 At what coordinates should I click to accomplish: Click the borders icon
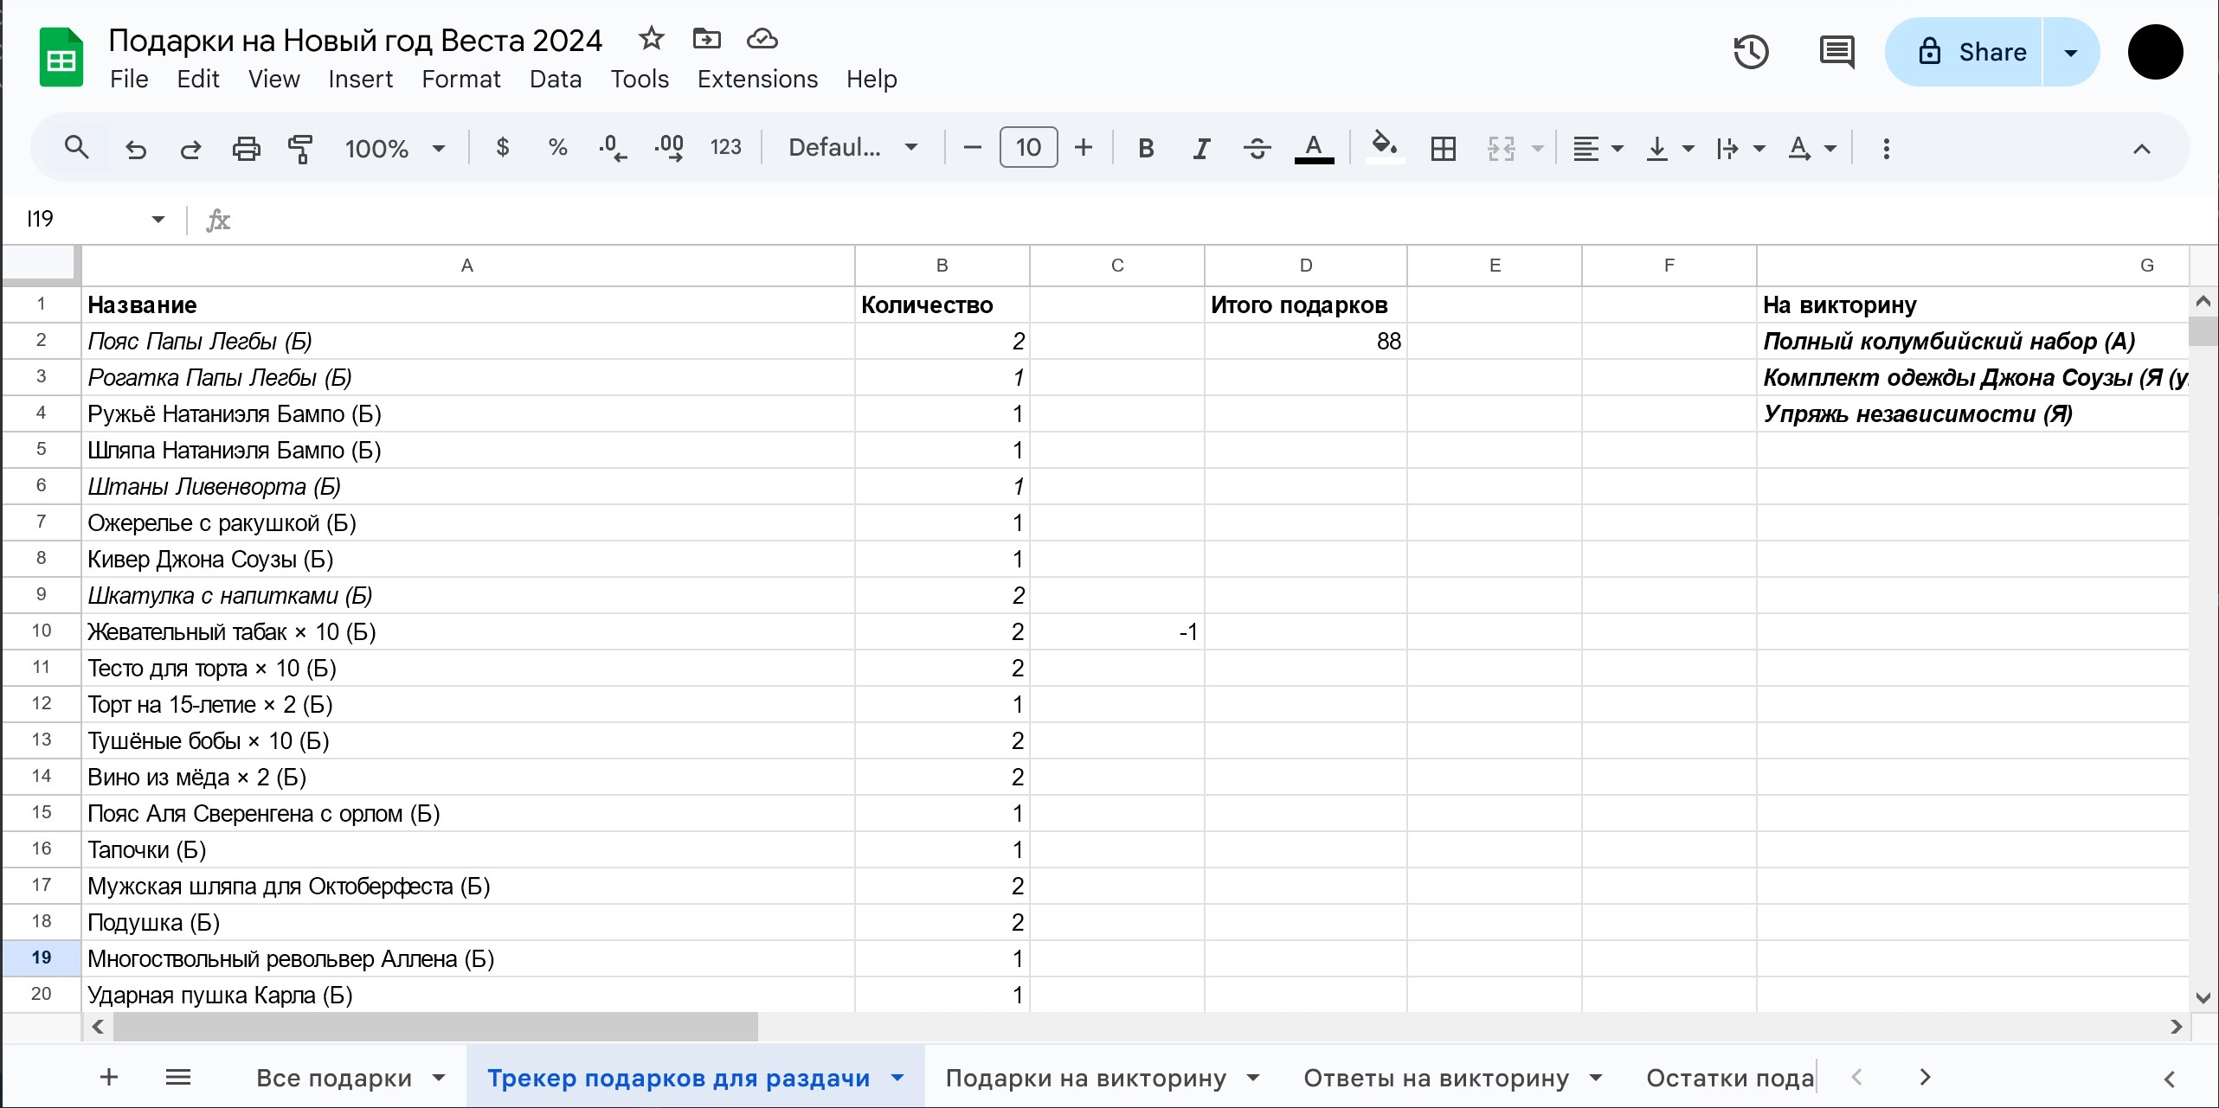click(1442, 147)
